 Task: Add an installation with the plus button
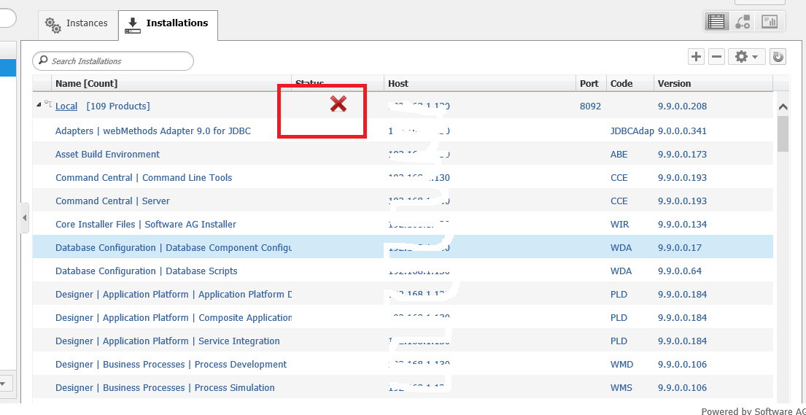(x=696, y=57)
